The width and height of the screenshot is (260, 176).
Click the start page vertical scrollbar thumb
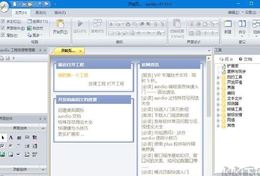[x=209, y=89]
